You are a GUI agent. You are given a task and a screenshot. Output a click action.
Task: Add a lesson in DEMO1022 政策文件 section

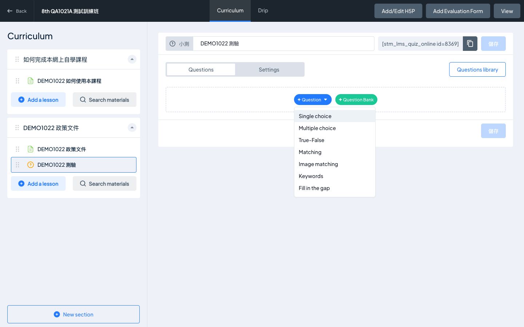[38, 183]
